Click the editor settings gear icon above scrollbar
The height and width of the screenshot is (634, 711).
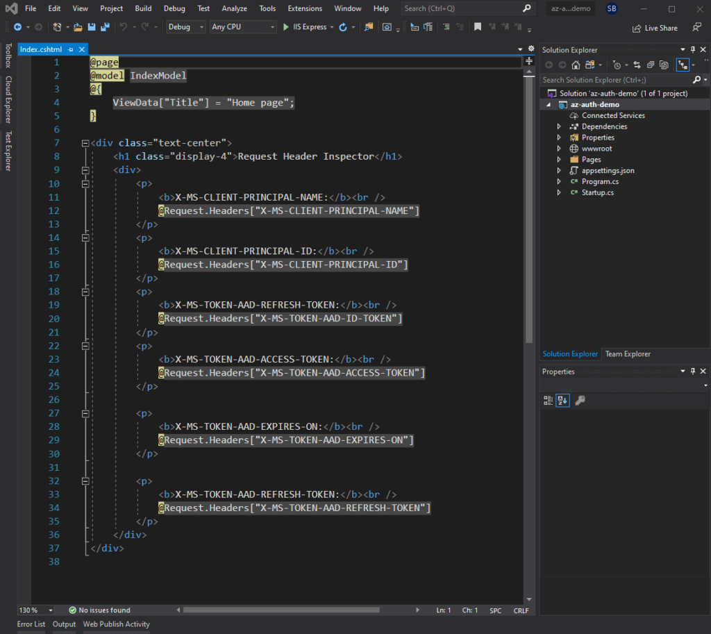point(531,49)
